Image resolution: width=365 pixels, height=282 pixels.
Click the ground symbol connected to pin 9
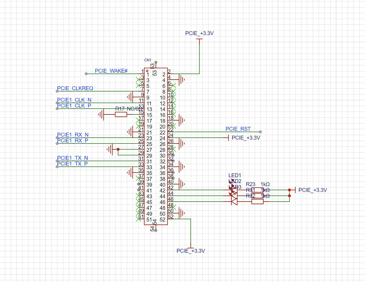(x=130, y=97)
